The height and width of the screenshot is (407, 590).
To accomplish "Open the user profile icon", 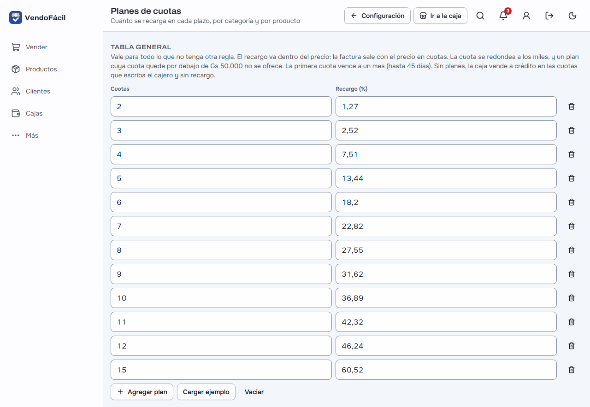I will (526, 16).
